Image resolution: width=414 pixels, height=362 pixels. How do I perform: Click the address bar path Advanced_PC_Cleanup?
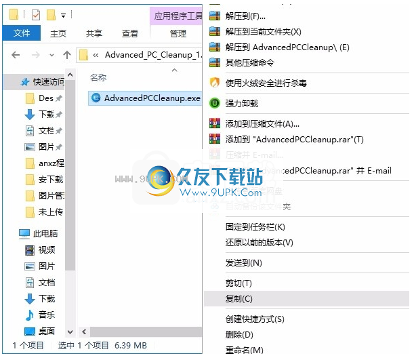pyautogui.click(x=153, y=55)
